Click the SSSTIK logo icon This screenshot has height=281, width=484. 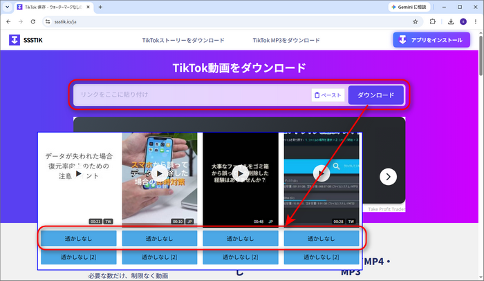click(15, 40)
